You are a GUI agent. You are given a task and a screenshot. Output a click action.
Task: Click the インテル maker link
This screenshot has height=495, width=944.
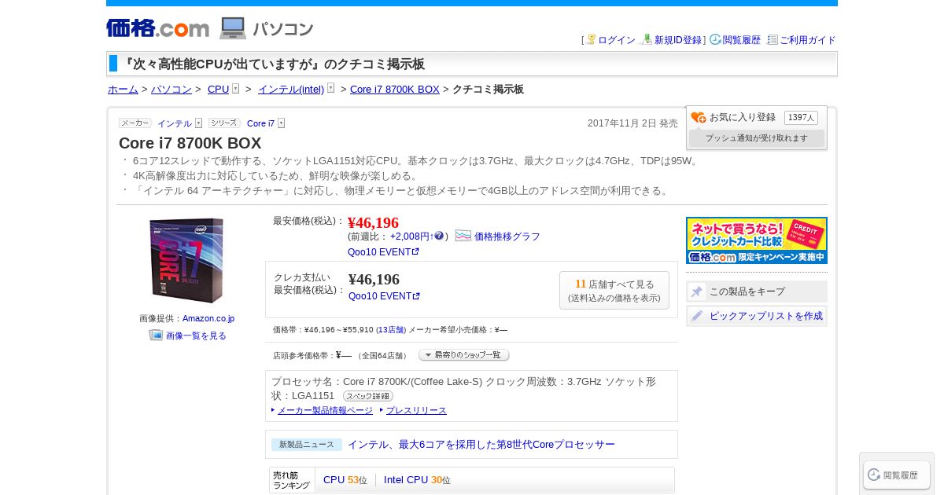[x=175, y=123]
